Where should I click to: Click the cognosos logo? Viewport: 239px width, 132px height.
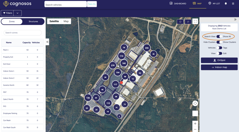(17, 4)
